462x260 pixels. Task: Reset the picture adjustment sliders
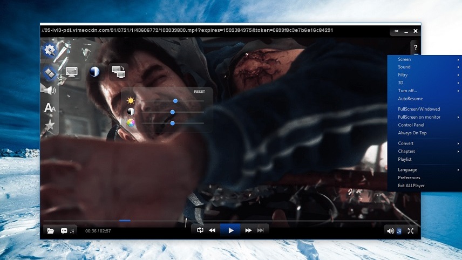(x=199, y=92)
